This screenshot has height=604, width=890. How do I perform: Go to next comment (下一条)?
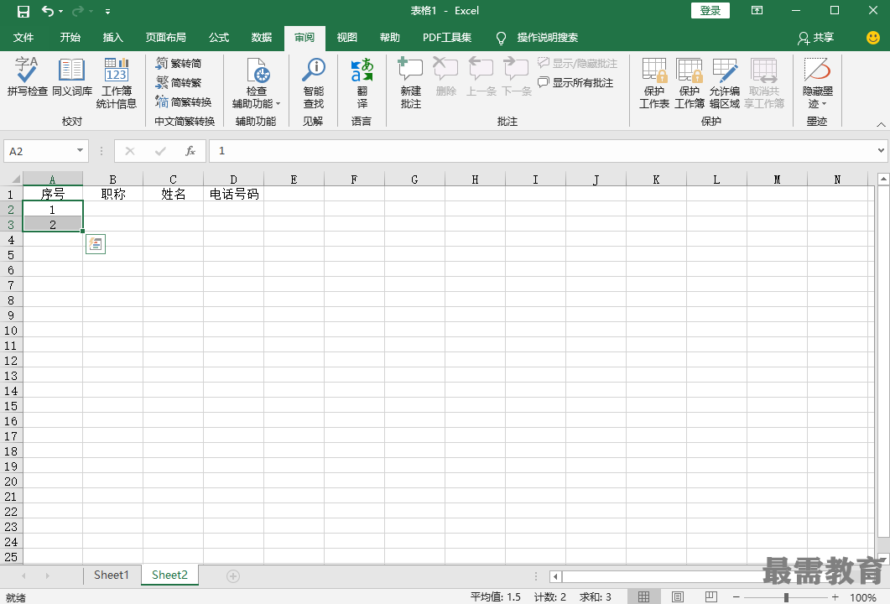(x=517, y=77)
